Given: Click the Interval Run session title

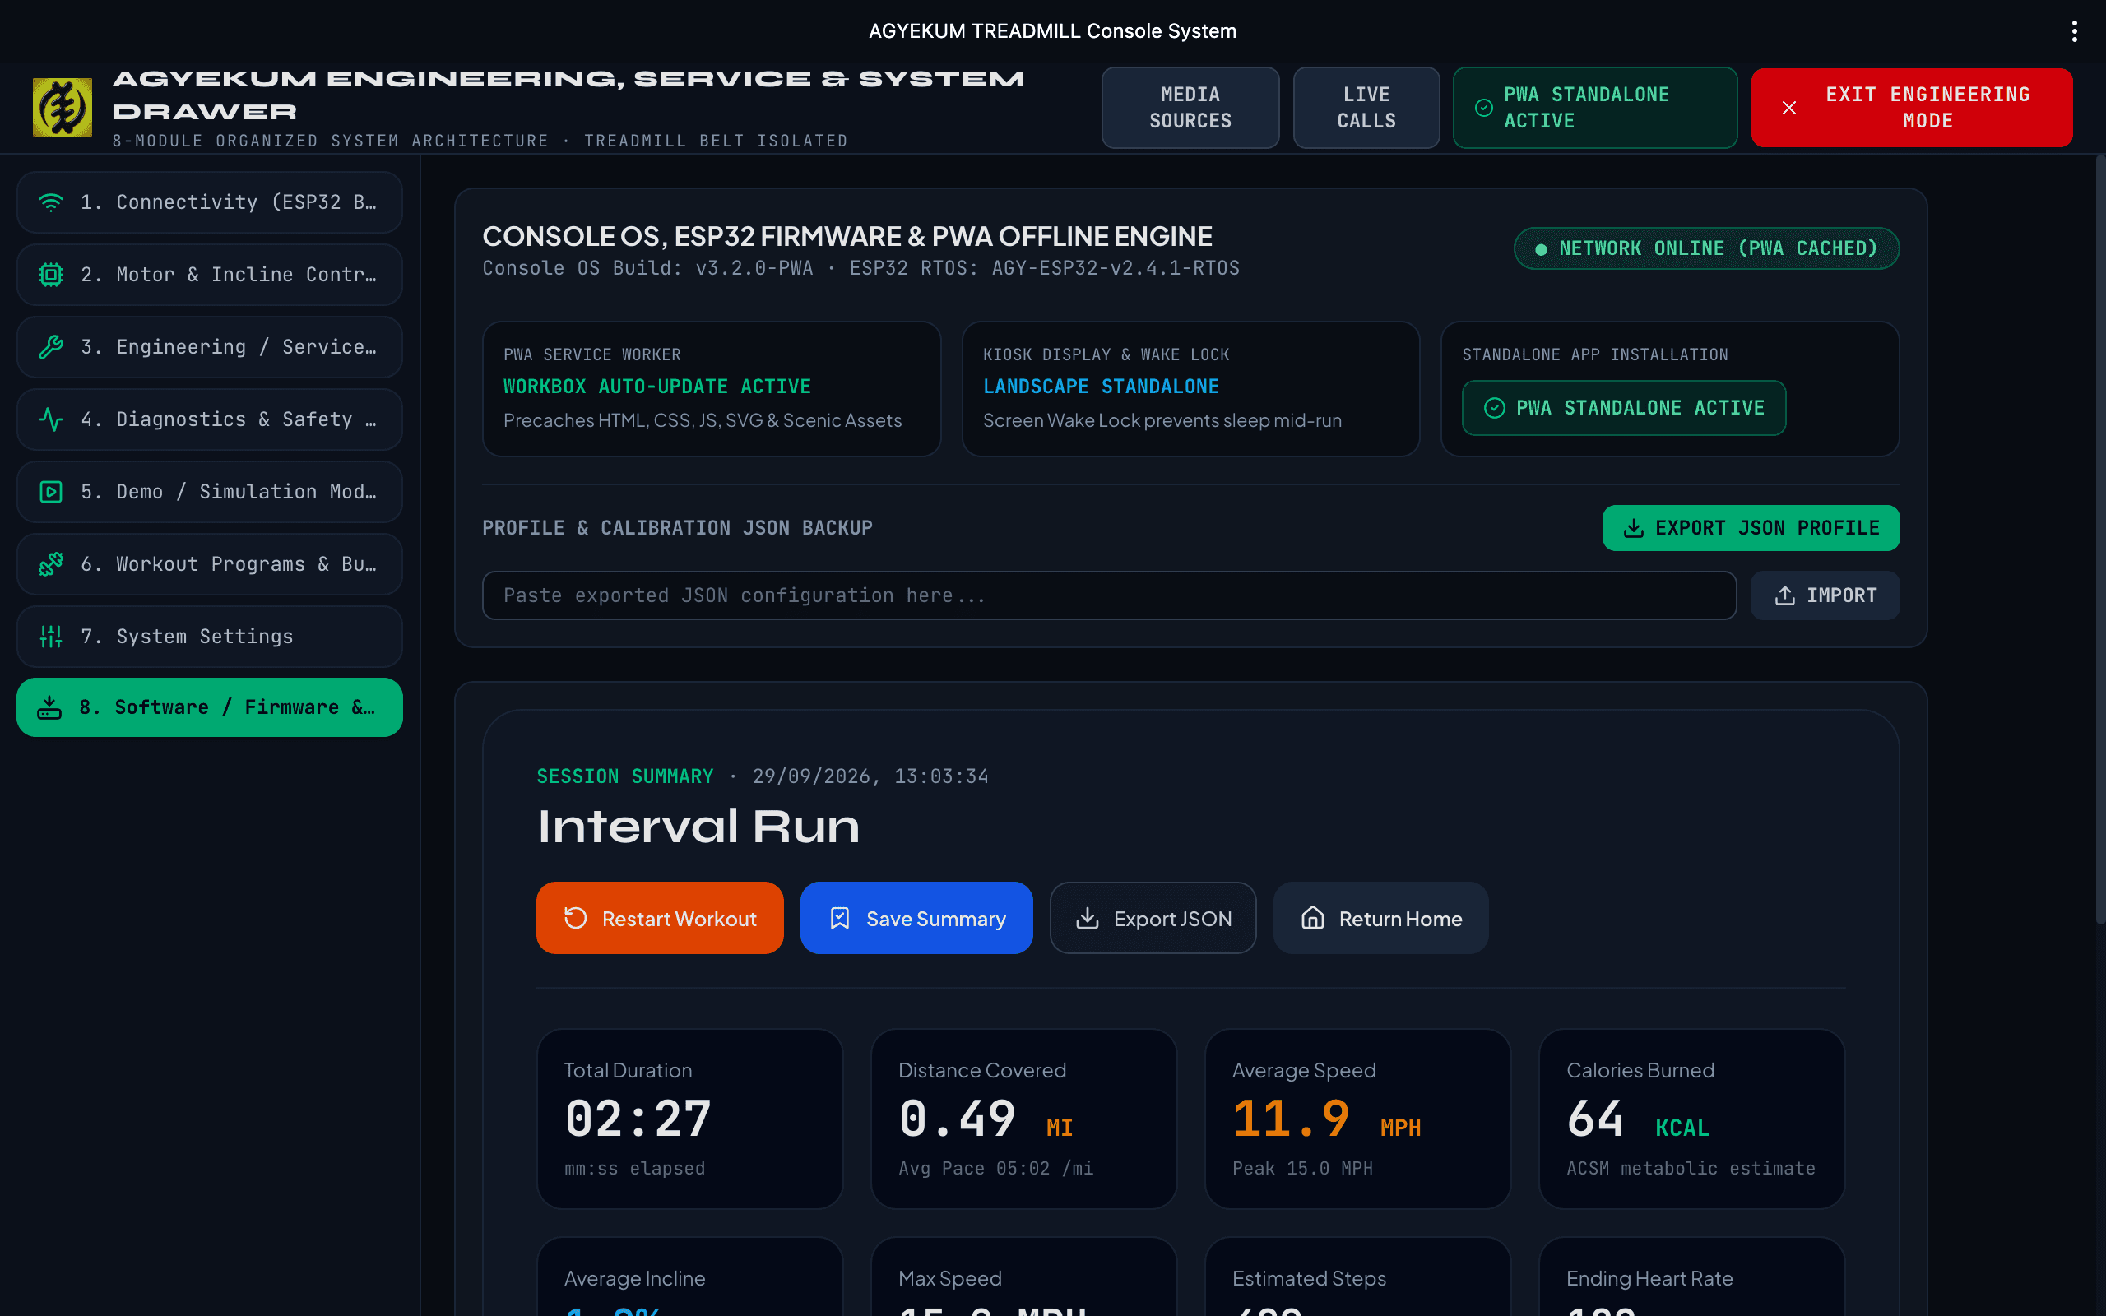Looking at the screenshot, I should coord(698,826).
